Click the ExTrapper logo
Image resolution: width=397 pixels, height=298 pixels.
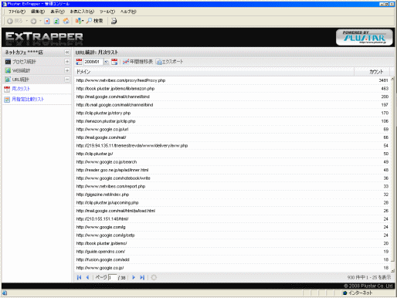click(44, 37)
